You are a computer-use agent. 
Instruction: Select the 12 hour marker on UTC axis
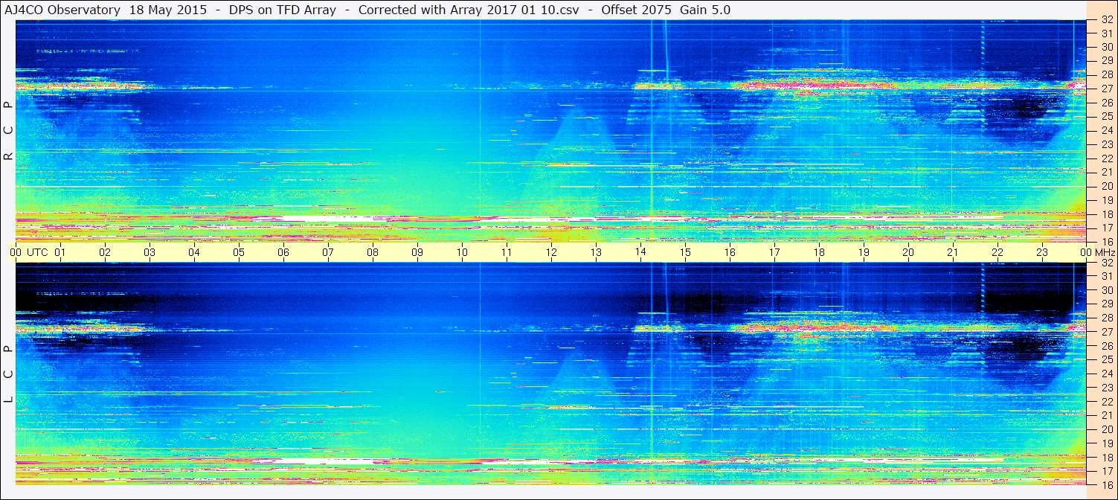point(551,252)
